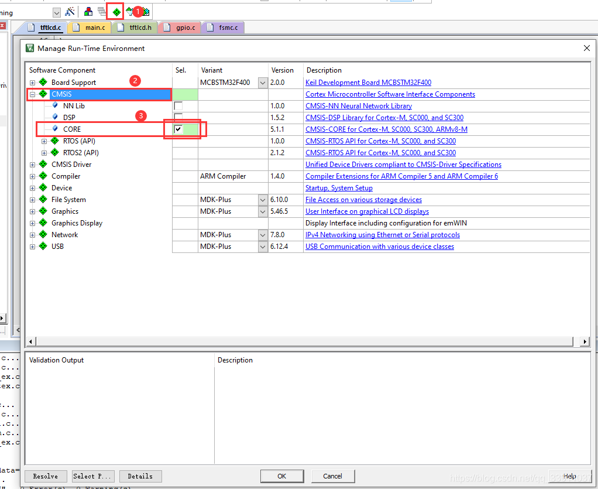Click the Network green diamond icon
The height and width of the screenshot is (489, 598).
point(43,234)
